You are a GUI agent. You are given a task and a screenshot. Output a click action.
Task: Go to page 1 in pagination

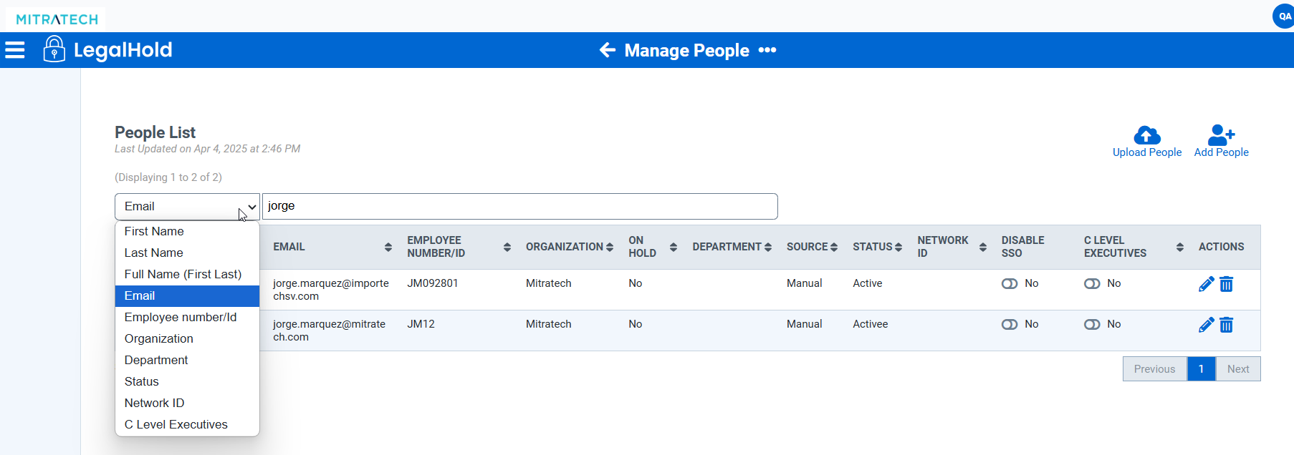[1202, 369]
